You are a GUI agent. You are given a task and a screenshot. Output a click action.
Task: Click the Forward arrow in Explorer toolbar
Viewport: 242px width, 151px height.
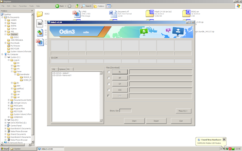click(70, 6)
